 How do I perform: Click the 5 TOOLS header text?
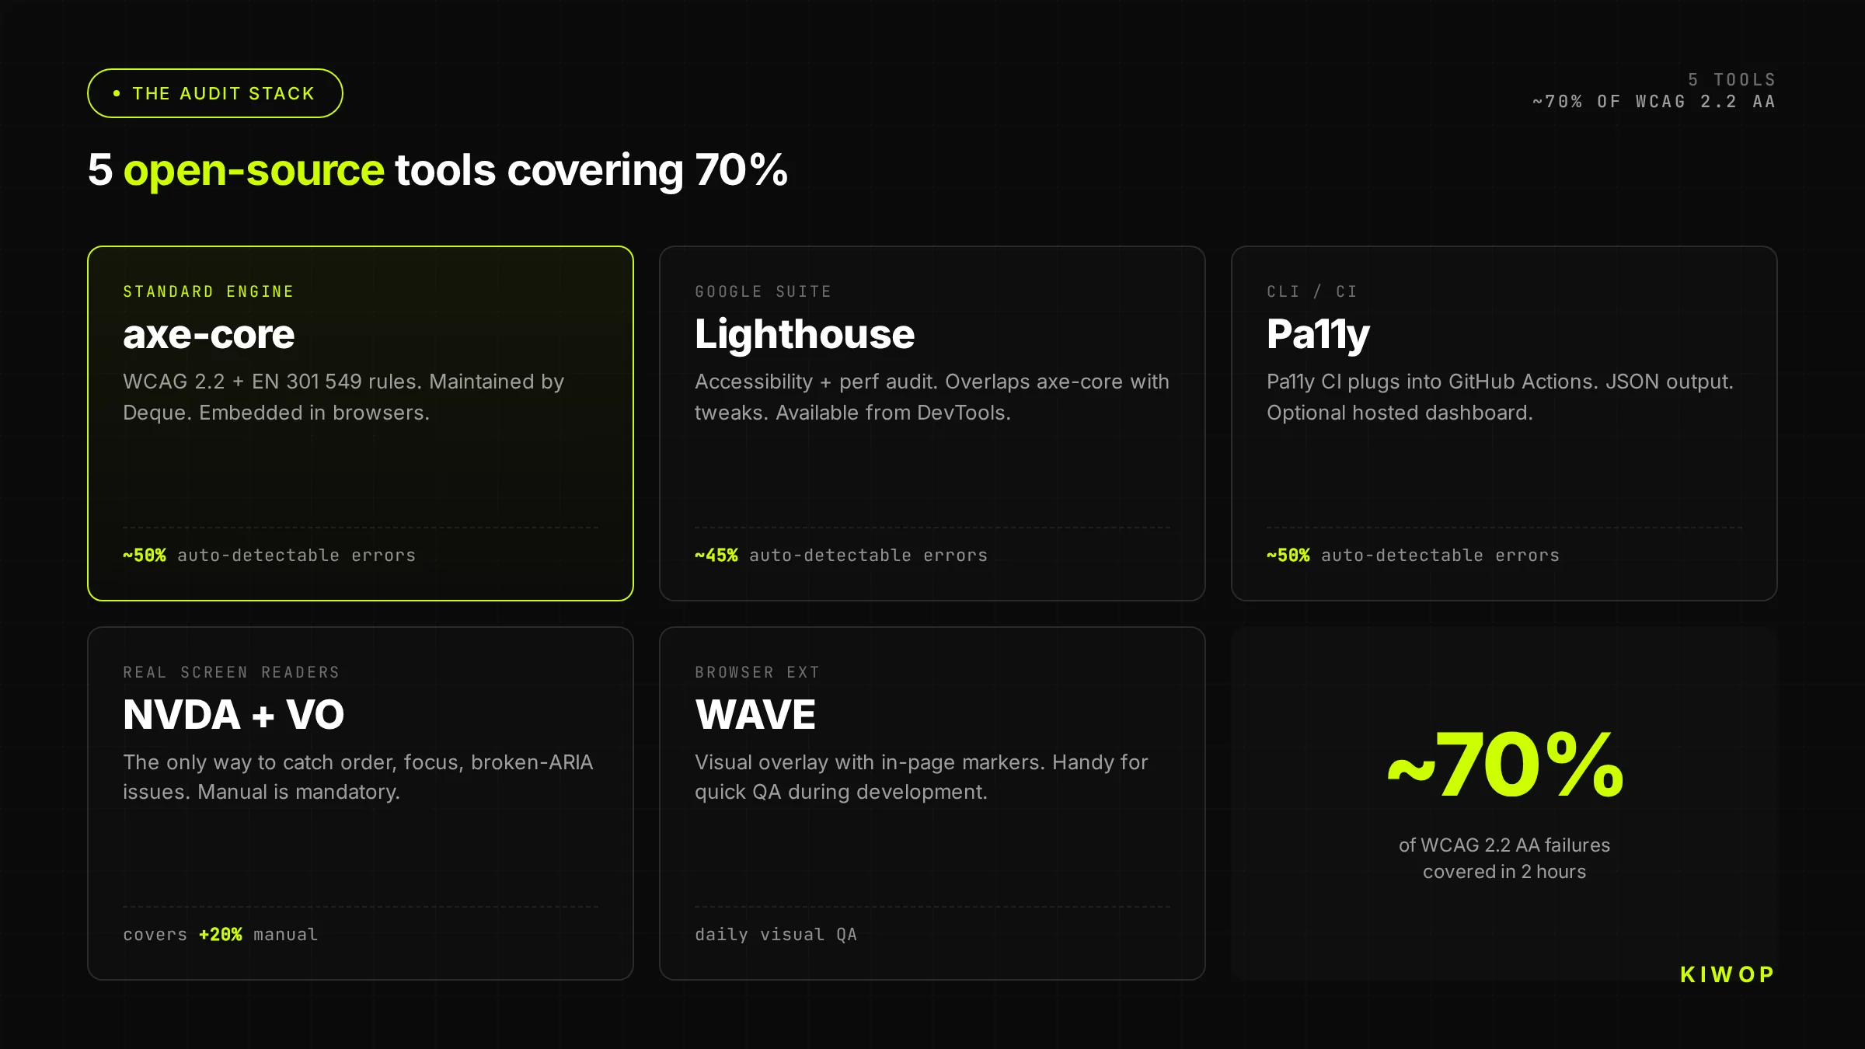[x=1732, y=80]
